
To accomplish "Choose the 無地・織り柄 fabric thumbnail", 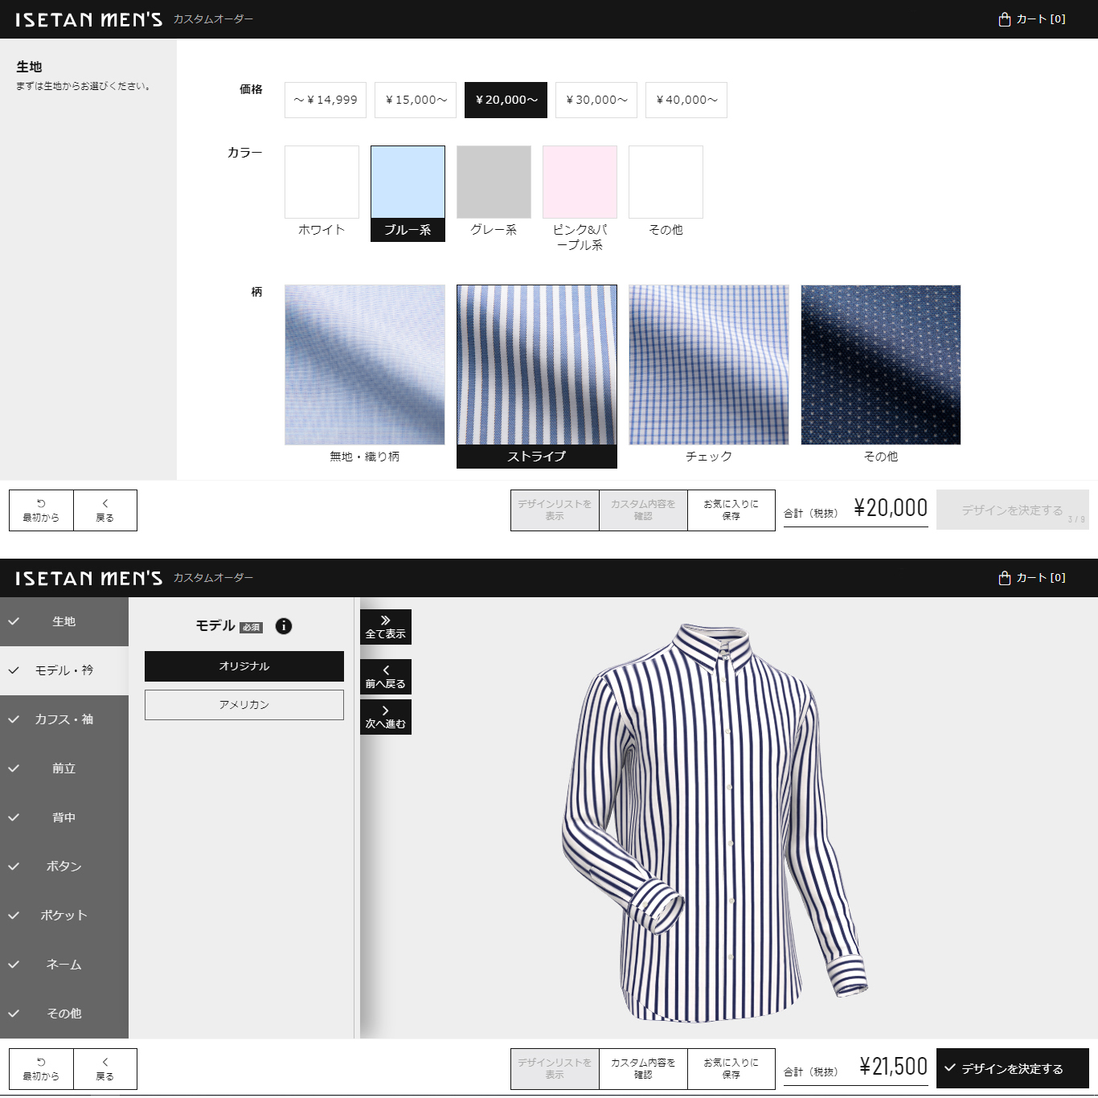I will coord(365,365).
